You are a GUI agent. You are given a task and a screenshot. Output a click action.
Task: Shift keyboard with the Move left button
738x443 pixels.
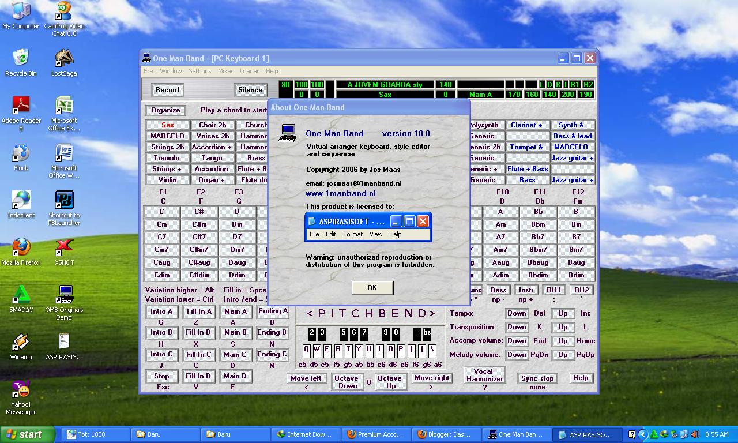(306, 378)
